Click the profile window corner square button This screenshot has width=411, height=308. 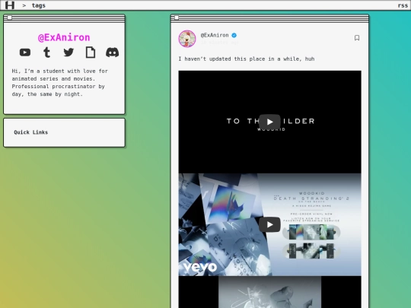pos(9,17)
